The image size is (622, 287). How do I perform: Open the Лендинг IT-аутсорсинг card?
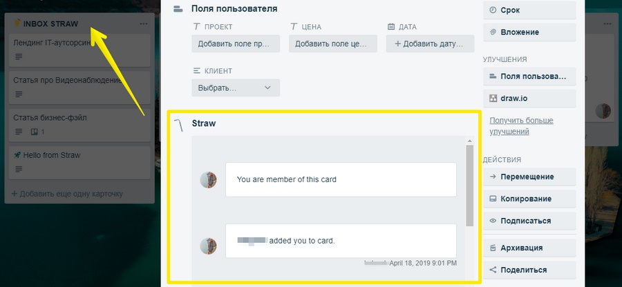[x=79, y=50]
